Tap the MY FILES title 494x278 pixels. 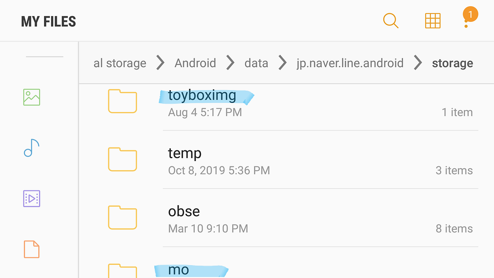(49, 21)
